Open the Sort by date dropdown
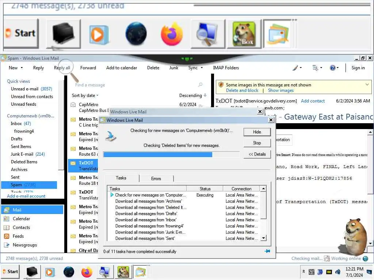 point(85,96)
